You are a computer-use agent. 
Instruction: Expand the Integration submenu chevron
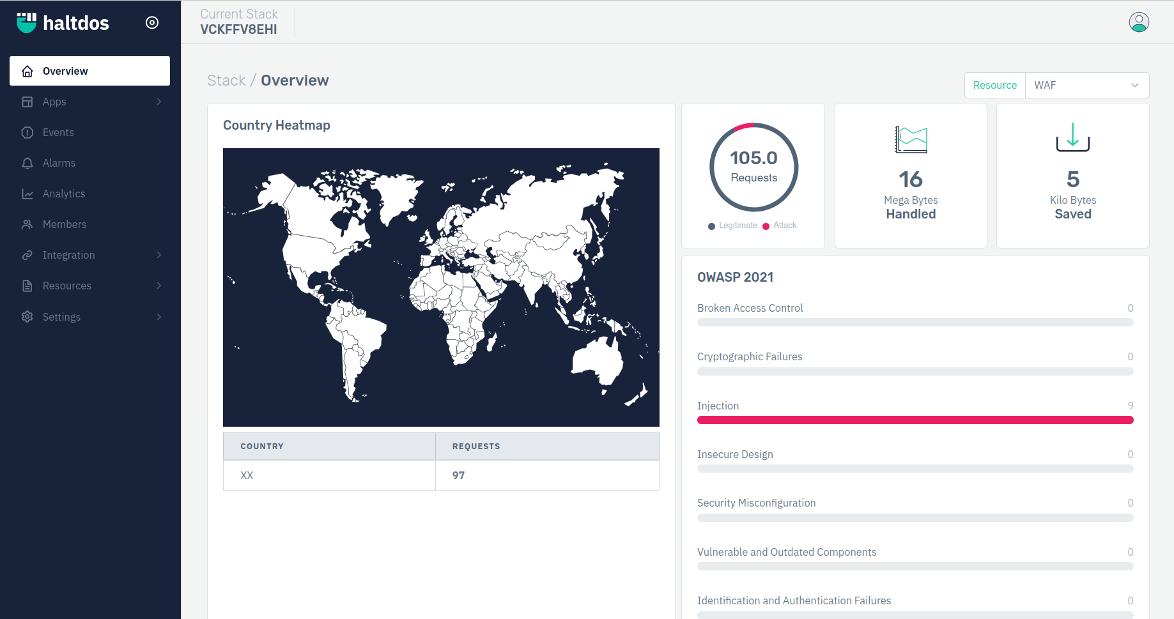pos(159,255)
